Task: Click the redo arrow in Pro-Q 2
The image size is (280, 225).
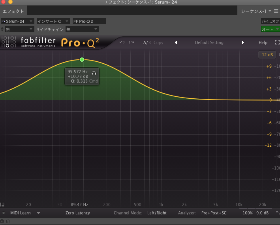Action: (x=132, y=42)
